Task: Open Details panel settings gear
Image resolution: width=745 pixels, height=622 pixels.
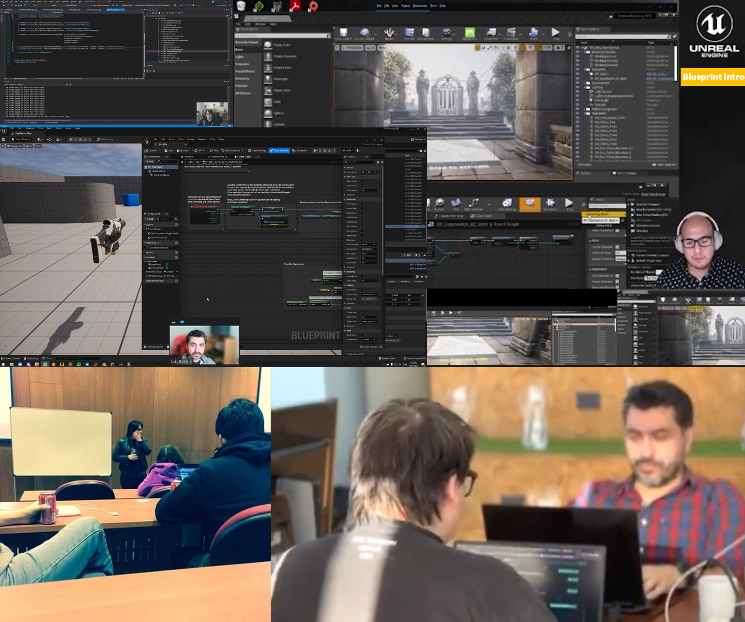Action: click(x=382, y=162)
